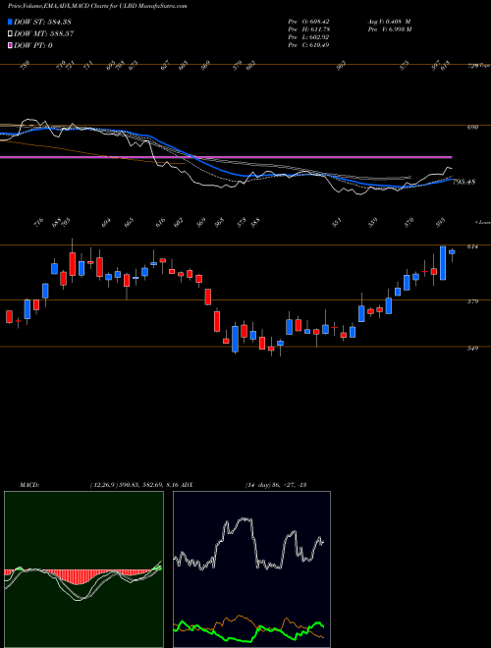The width and height of the screenshot is (491, 648).
Task: Click the 795.48 EMA value label
Action: pos(464,182)
